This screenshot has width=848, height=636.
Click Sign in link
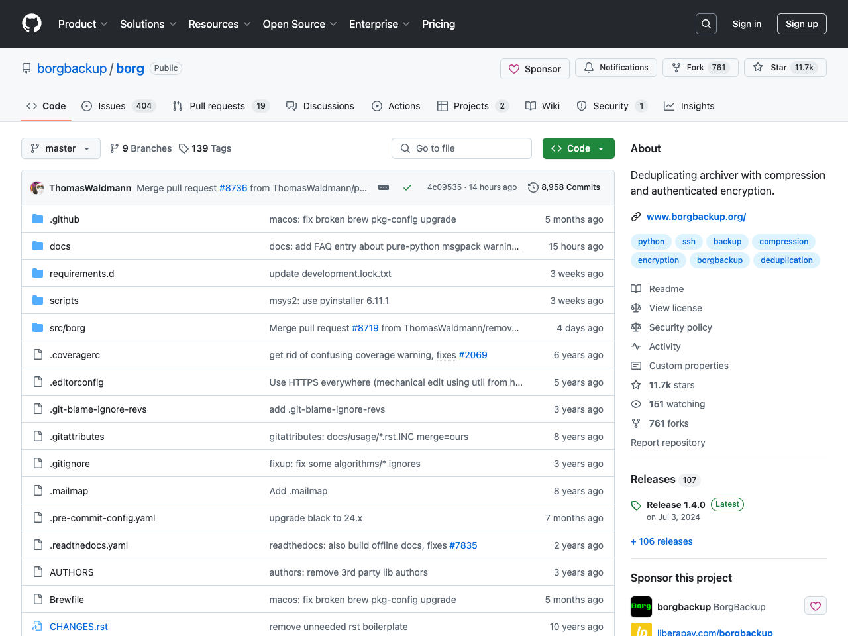747,24
